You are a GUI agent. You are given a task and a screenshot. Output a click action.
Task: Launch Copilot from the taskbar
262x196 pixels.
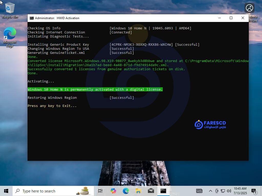113,191
